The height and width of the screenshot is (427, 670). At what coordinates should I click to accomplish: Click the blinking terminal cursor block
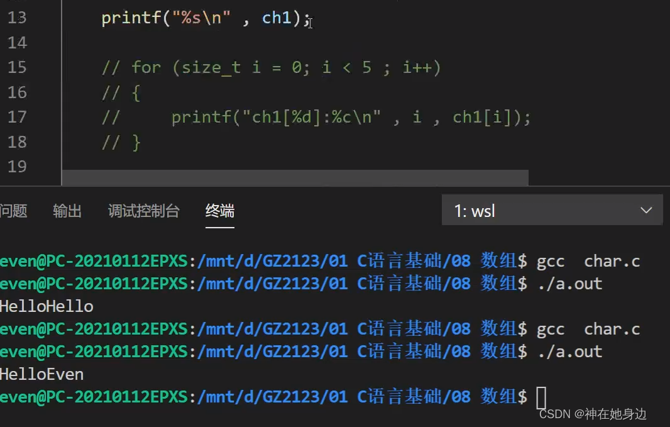click(542, 397)
